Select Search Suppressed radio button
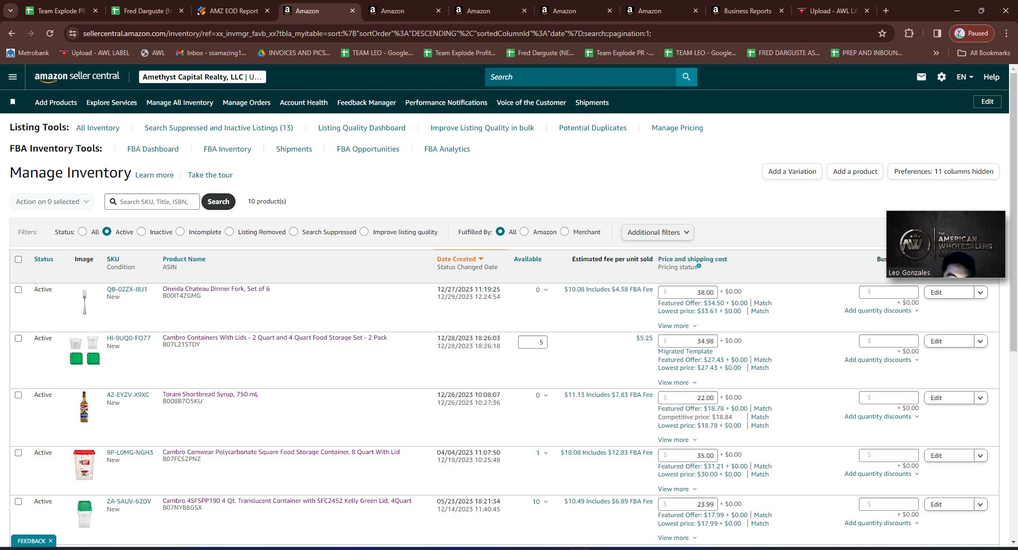Screen dimensions: 1018x550 point(294,232)
